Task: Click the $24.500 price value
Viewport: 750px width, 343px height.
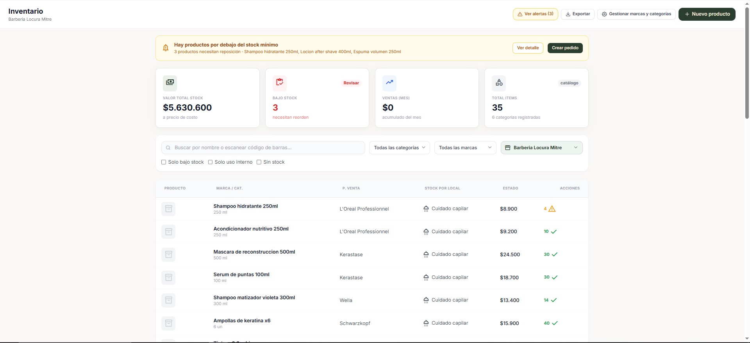Action: (510, 255)
